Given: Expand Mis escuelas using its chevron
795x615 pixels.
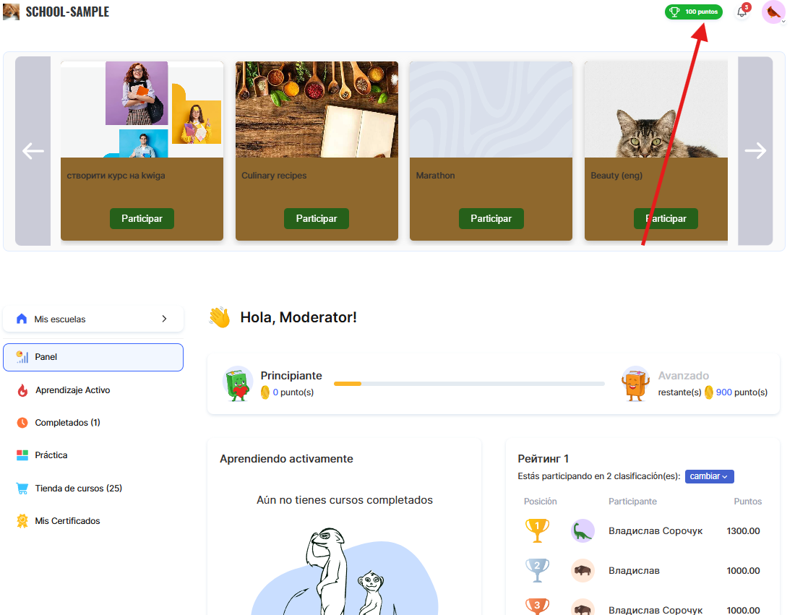Looking at the screenshot, I should coord(165,319).
